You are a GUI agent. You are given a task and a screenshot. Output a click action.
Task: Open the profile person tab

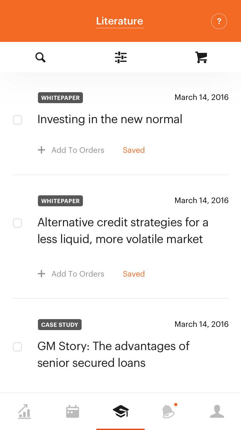(217, 412)
